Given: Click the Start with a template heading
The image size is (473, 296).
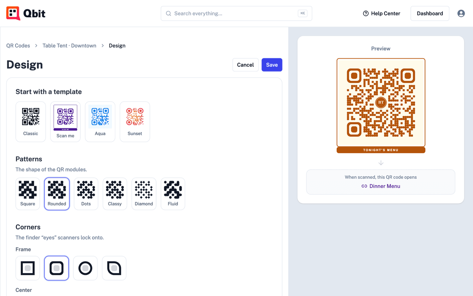Looking at the screenshot, I should tap(49, 92).
